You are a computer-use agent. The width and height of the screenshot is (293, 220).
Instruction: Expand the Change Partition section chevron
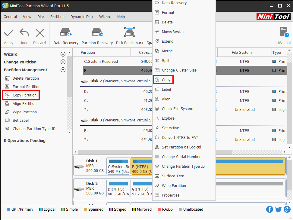tap(63, 62)
